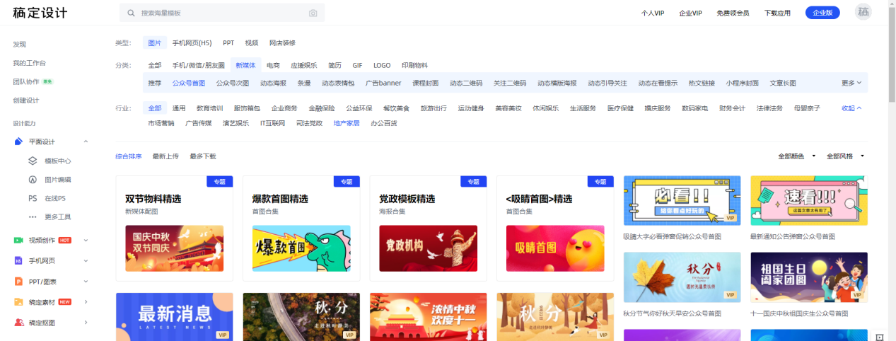Expand the 视频创作 section chevron
The image size is (896, 341).
(86, 240)
